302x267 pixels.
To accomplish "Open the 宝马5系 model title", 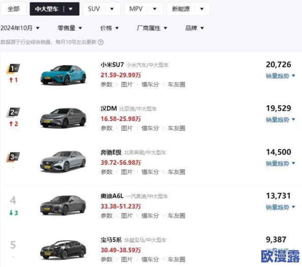I will point(111,240).
